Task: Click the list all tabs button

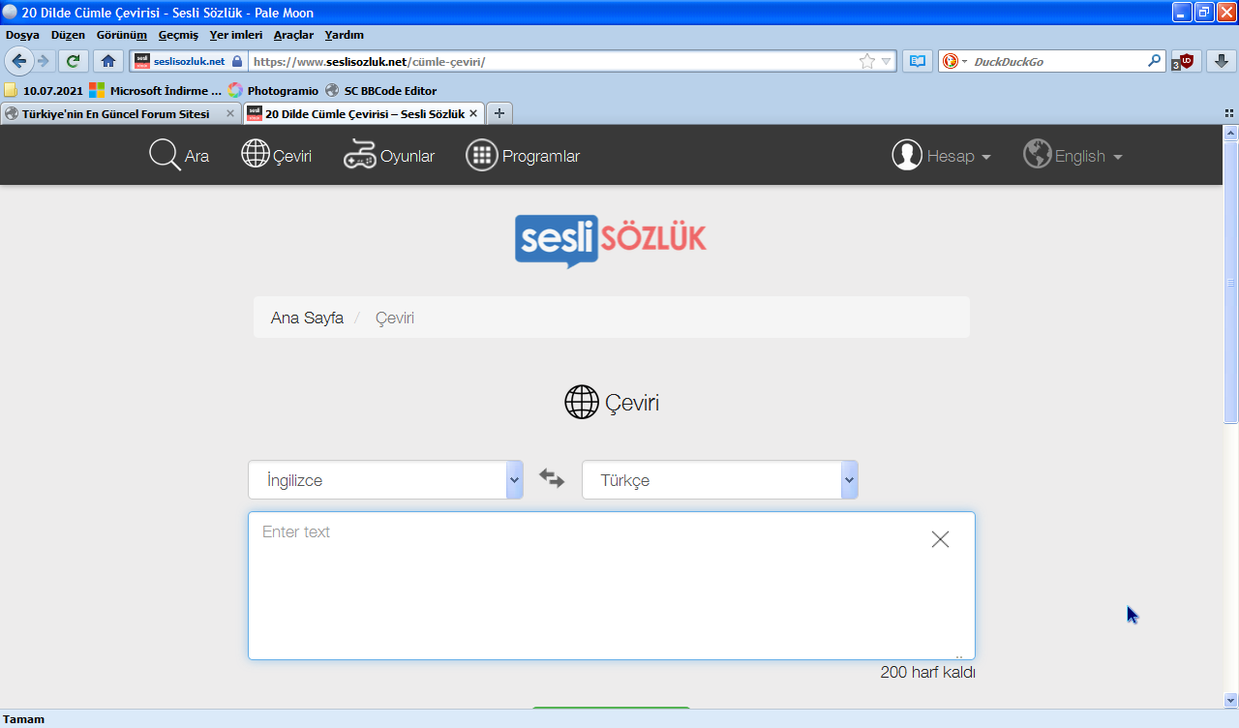Action: pos(1229,113)
